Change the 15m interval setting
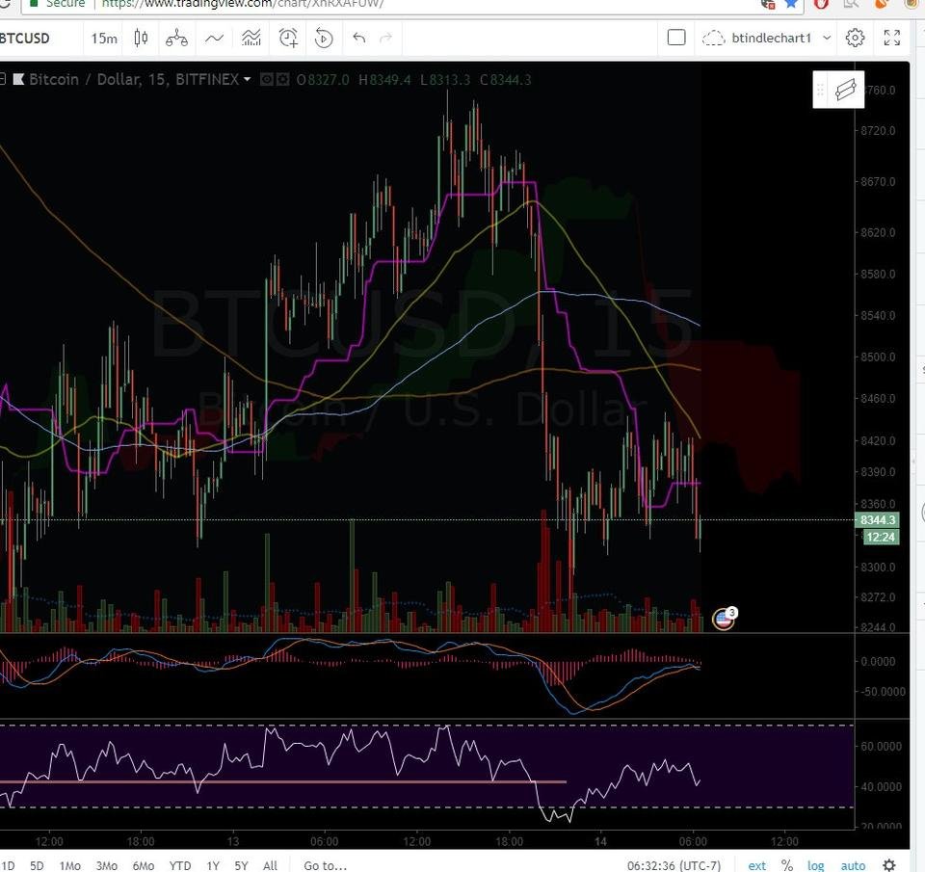This screenshot has height=872, width=925. point(104,39)
